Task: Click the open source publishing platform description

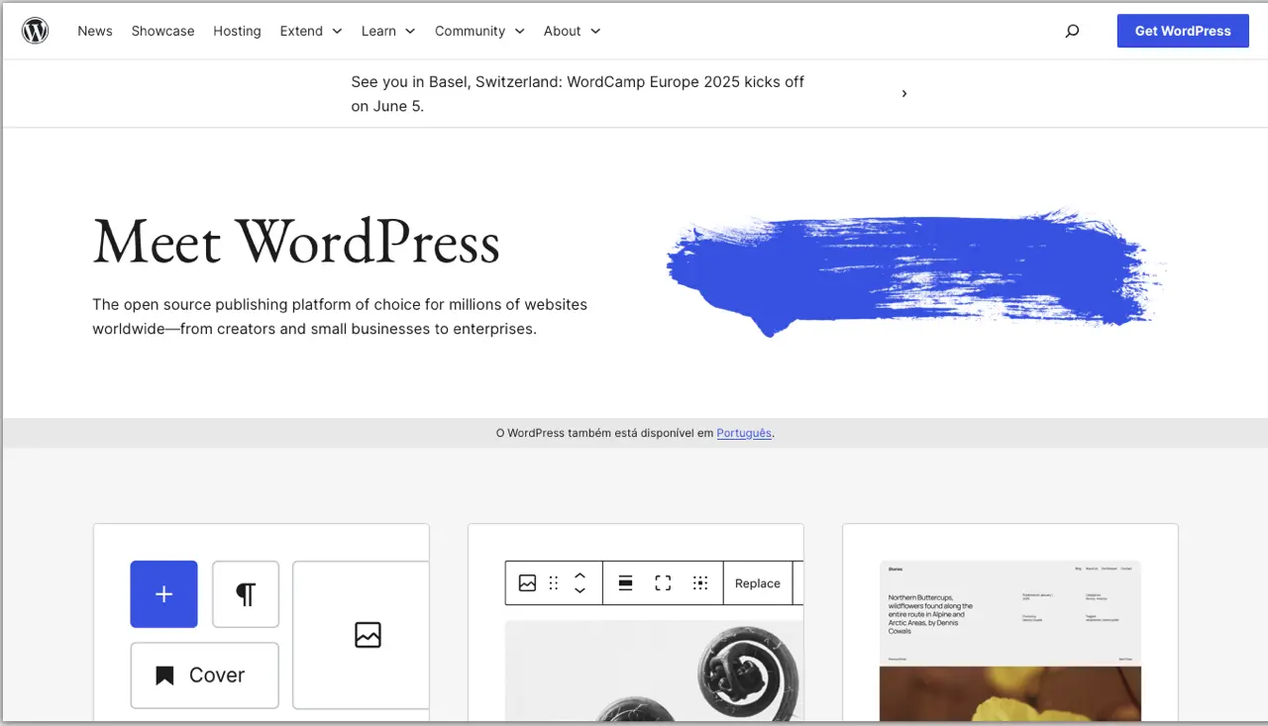Action: click(340, 317)
